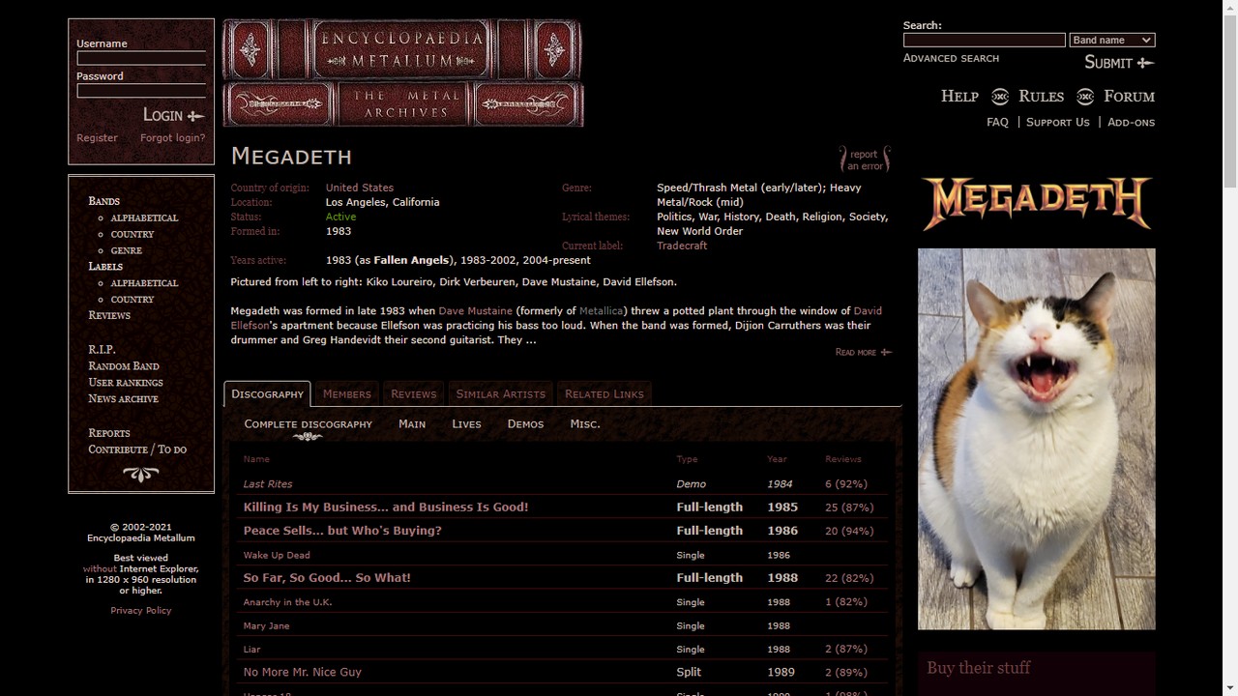
Task: Open Killing Is My Business album
Action: click(386, 507)
